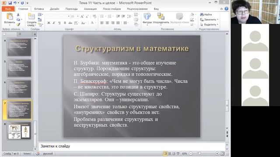The image size is (280, 157).
Task: Open the font color A dropdown
Action: pyautogui.click(x=93, y=23)
